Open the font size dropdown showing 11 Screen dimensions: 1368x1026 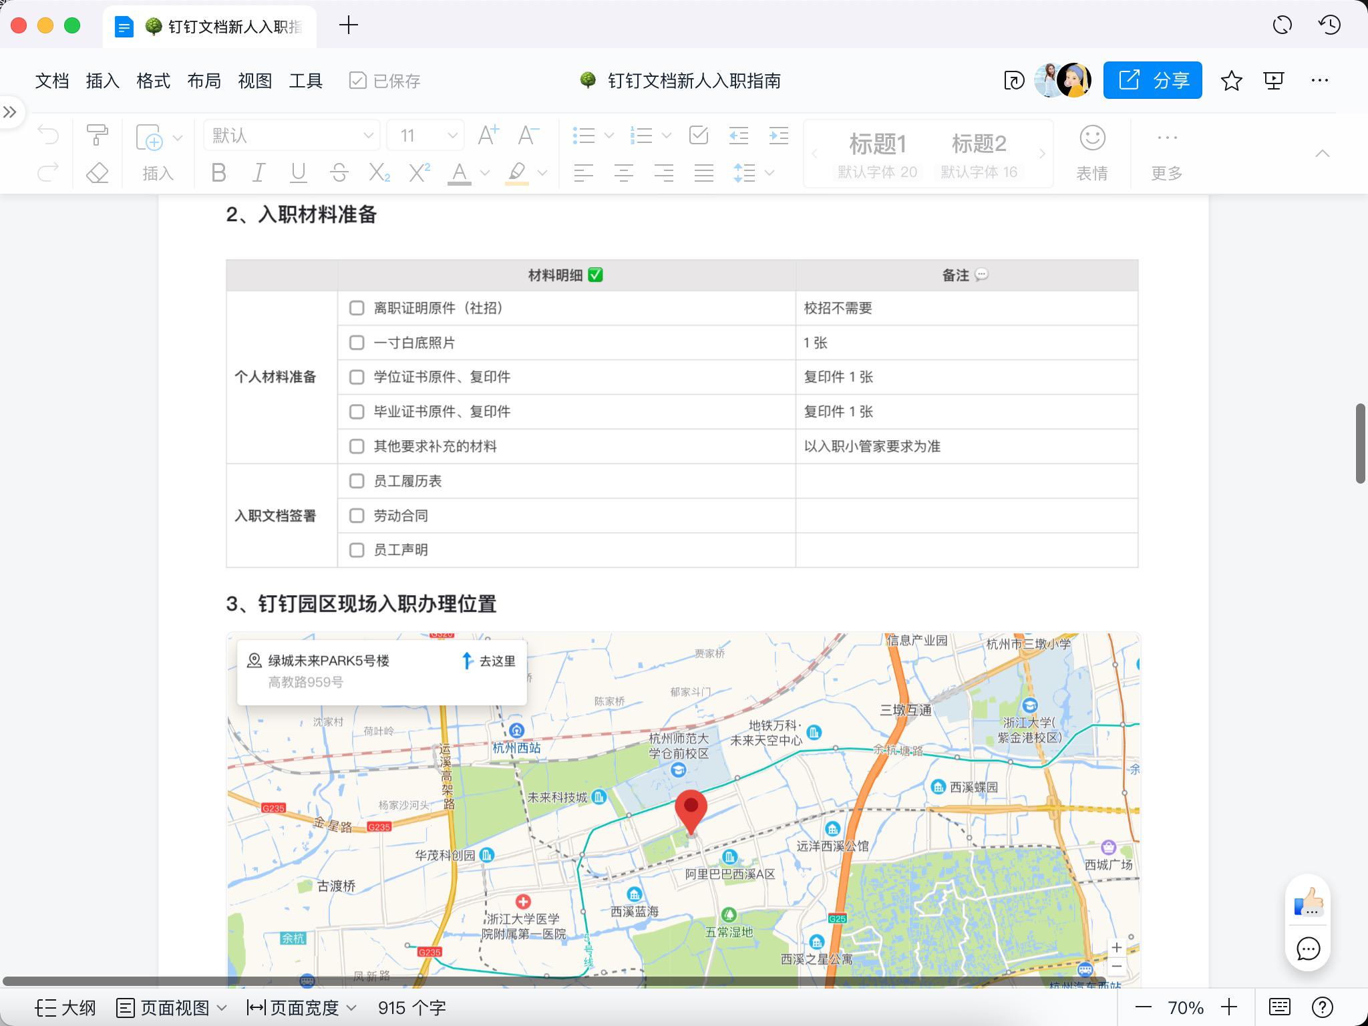425,135
